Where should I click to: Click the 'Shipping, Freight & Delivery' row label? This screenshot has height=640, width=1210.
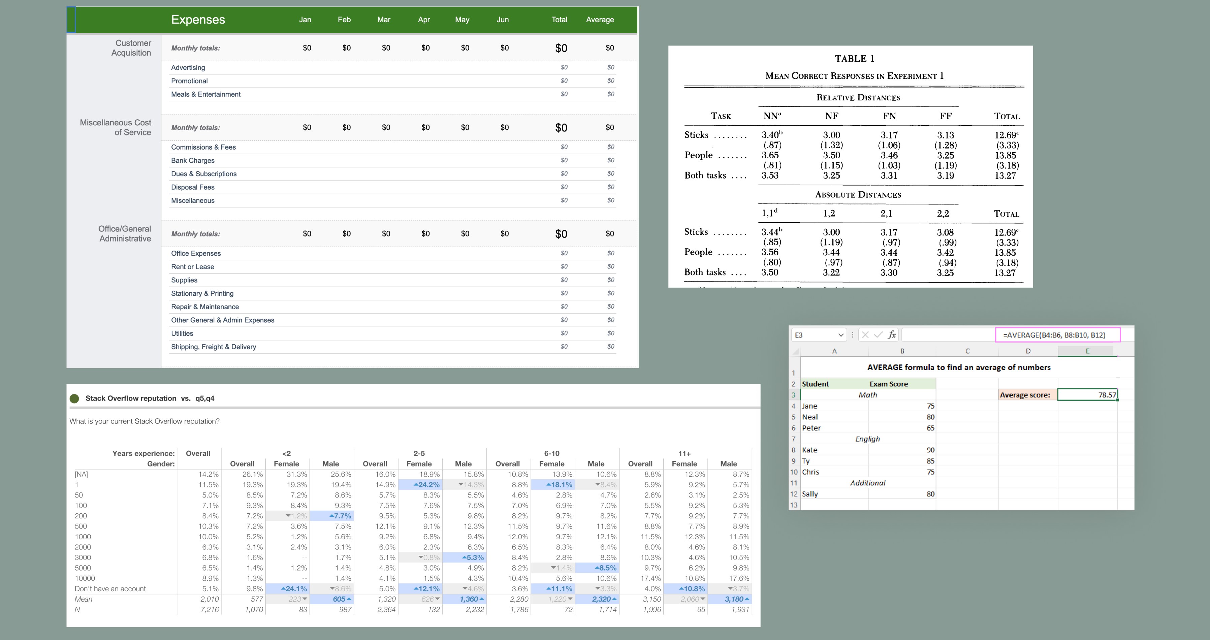click(214, 347)
